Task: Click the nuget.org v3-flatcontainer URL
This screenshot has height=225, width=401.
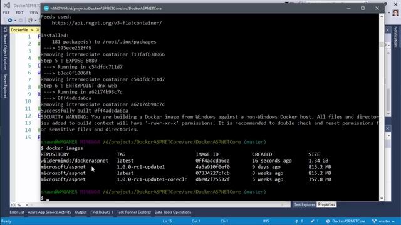Action: click(107, 23)
